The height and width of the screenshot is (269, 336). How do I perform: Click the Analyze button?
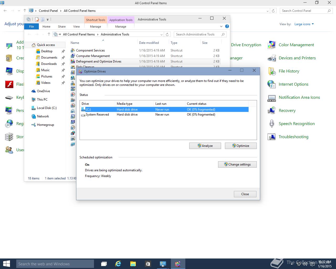[x=205, y=146]
